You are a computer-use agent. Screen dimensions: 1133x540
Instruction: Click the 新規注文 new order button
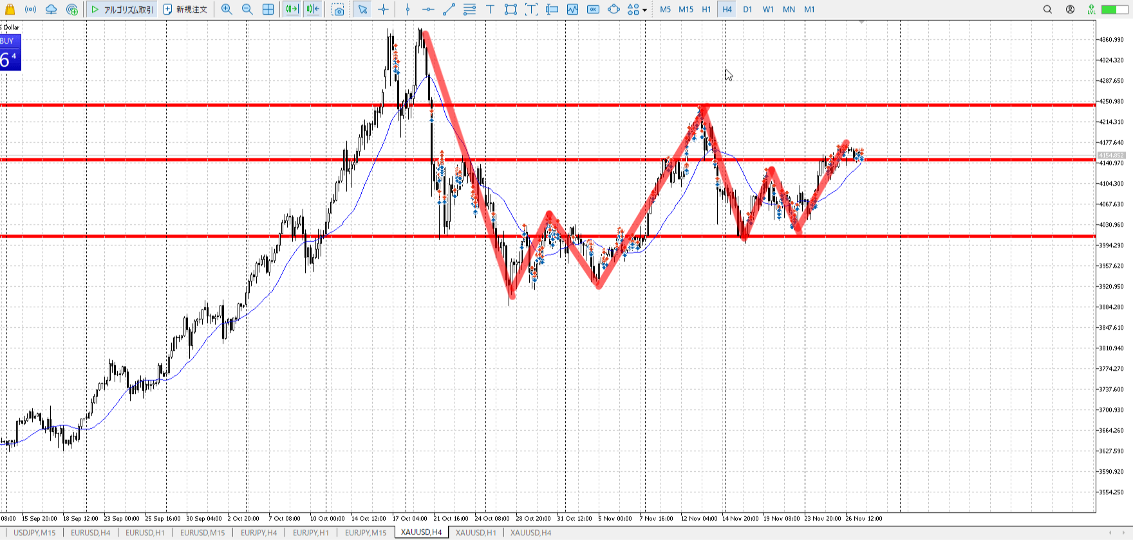tap(185, 10)
